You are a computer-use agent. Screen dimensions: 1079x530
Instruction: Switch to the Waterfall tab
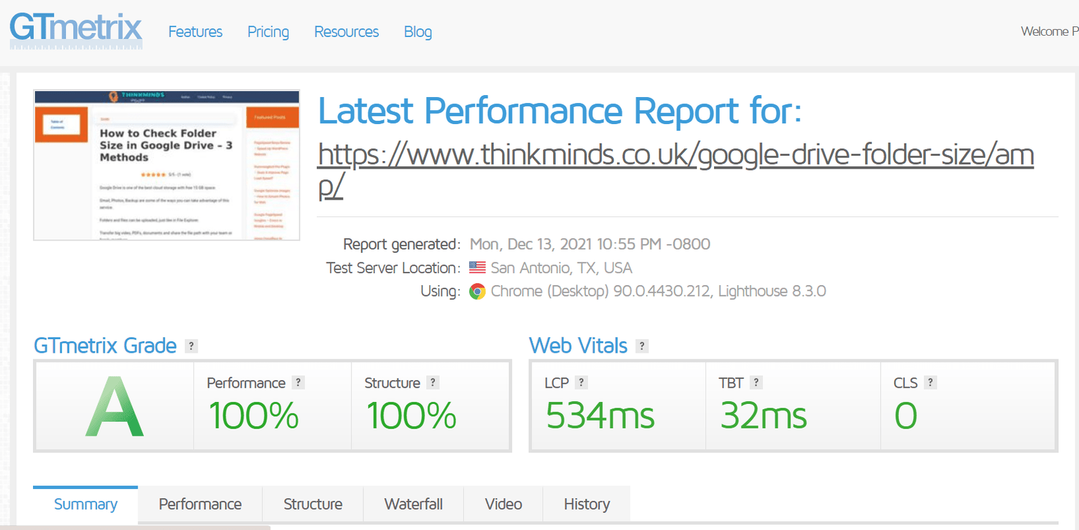[x=413, y=504]
